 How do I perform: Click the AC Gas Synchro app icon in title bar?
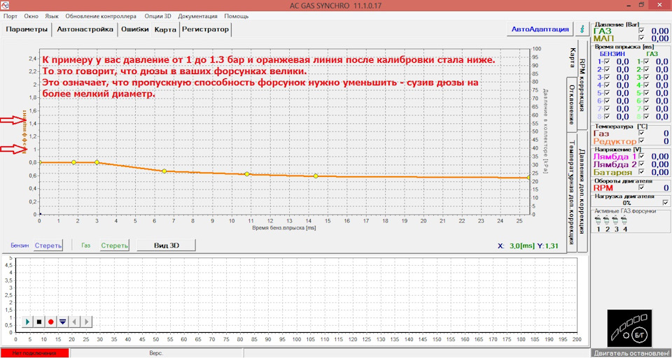(5, 6)
